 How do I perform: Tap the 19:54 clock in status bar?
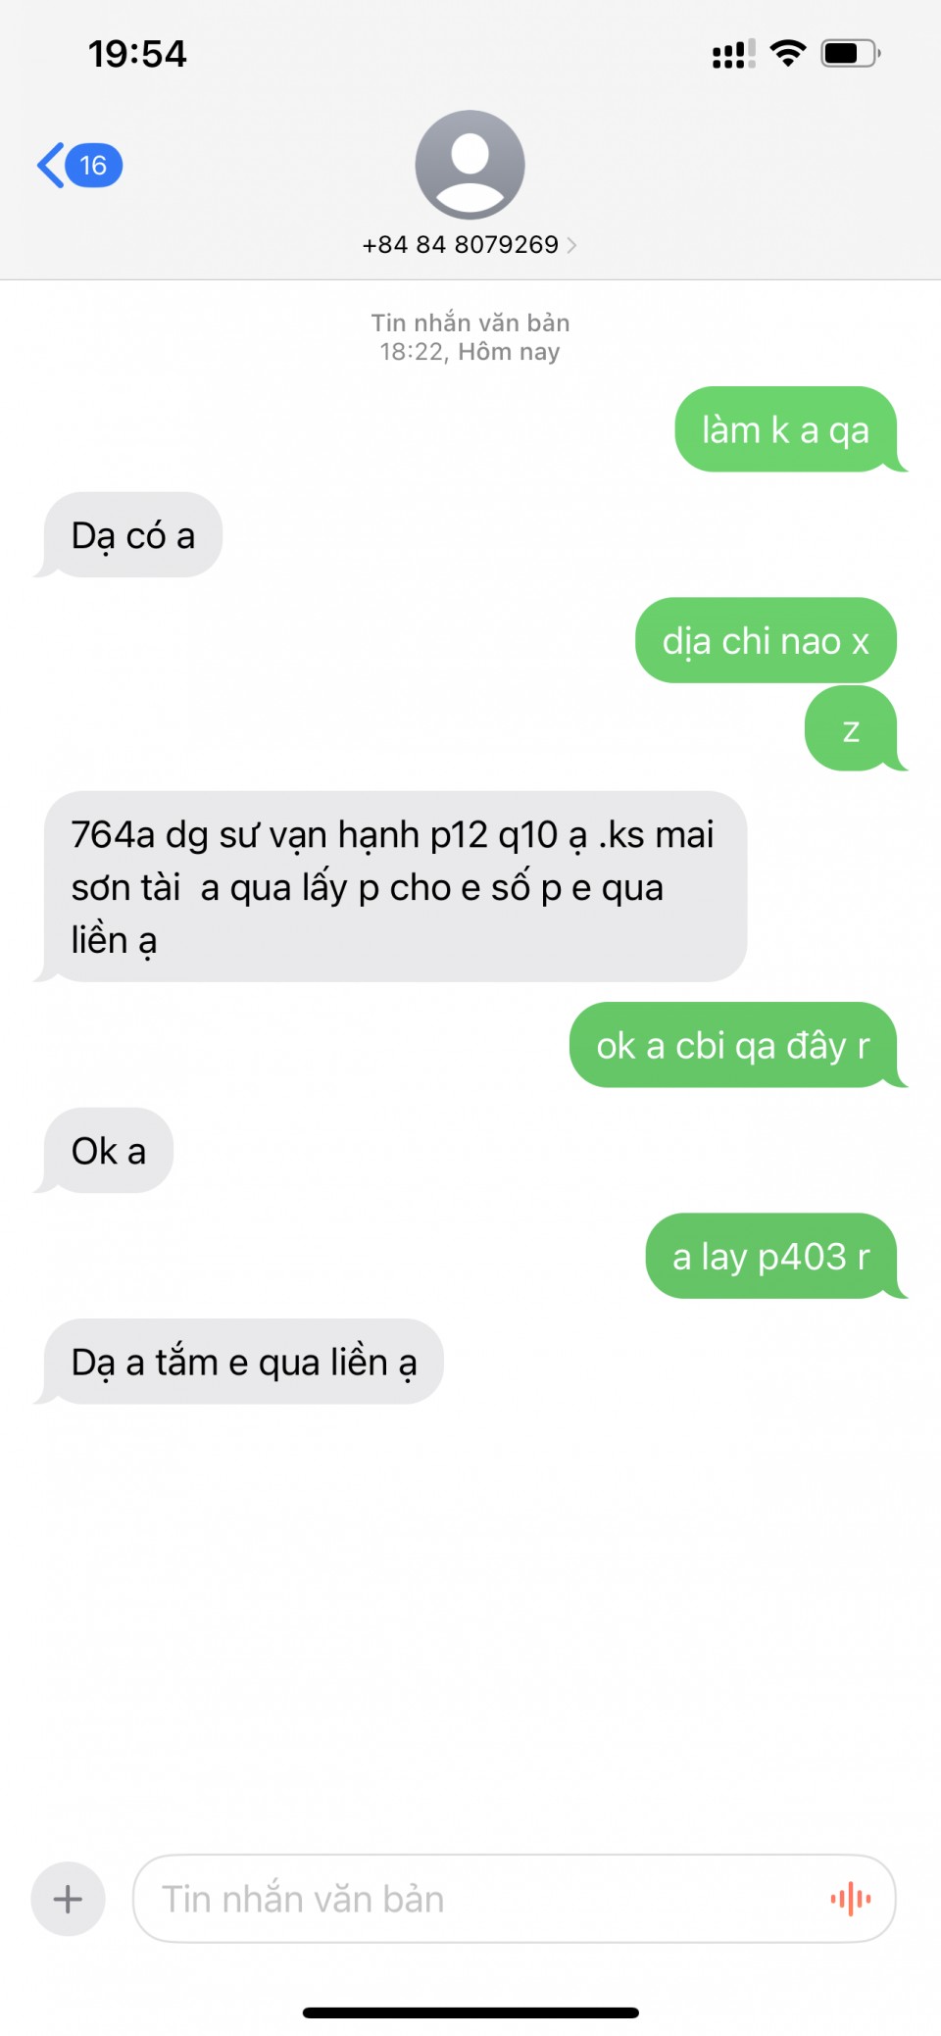pos(137,54)
